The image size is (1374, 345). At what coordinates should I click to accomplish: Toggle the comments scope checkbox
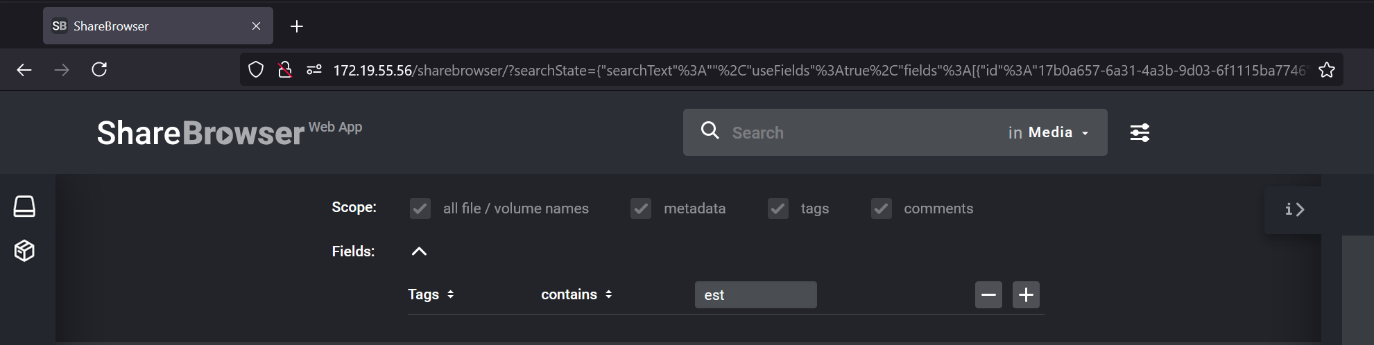[882, 209]
